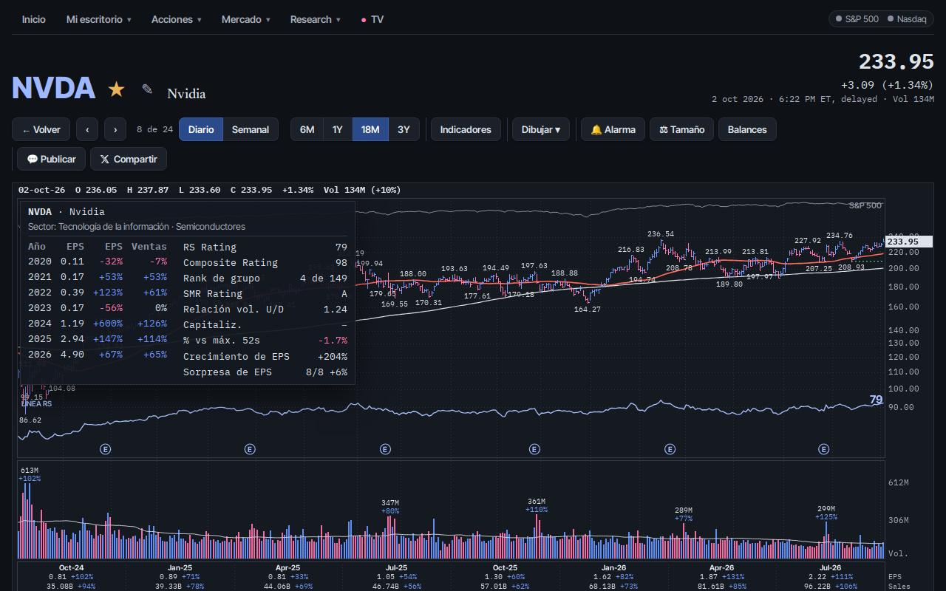Open the Tamaño position size calculator
The height and width of the screenshot is (591, 946).
[x=681, y=129]
